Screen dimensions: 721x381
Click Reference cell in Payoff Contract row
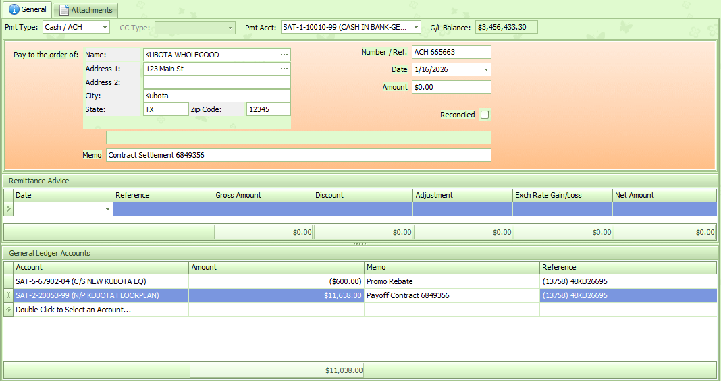(x=628, y=295)
